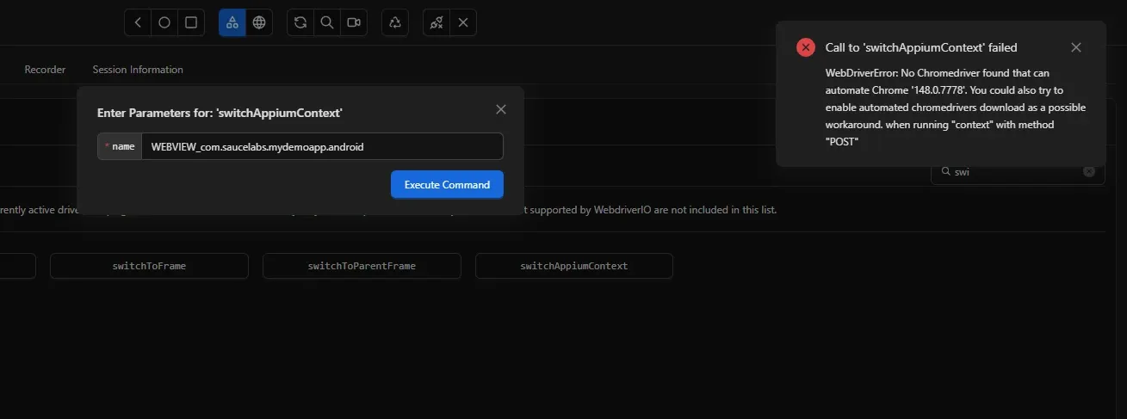1127x419 pixels.
Task: Quit session with the toolbar X icon
Action: tap(463, 22)
